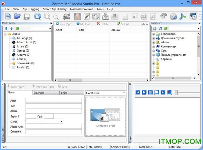Click the player Stop button
Image resolution: width=203 pixels, height=150 pixels.
click(157, 92)
